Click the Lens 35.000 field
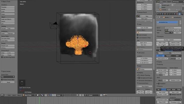The image size is (184, 104). pos(144,28)
